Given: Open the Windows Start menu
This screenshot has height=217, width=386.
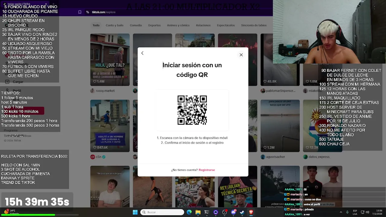Looking at the screenshot, I should [135, 212].
